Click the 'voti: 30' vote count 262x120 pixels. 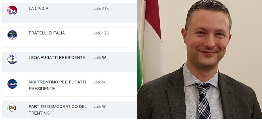100,107
